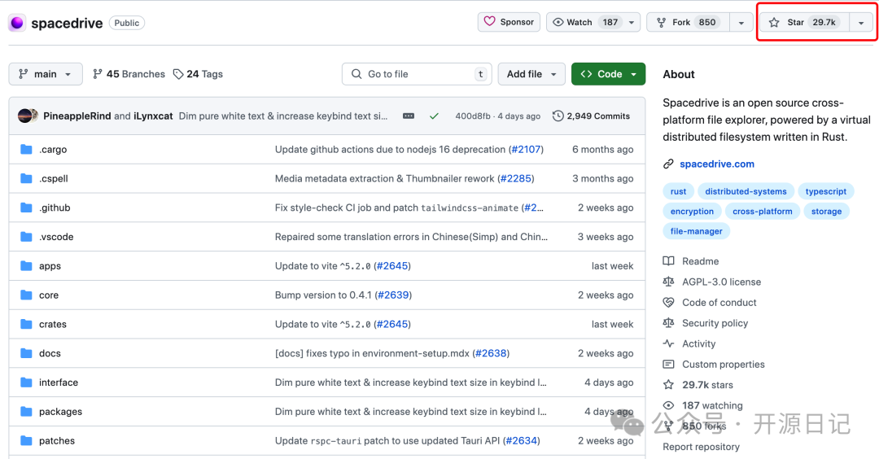879x459 pixels.
Task: Open pull request #2639 link
Action: click(394, 295)
